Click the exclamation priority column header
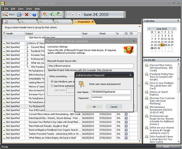Image resolution: width=182 pixels, height=149 pixels. 4,34
